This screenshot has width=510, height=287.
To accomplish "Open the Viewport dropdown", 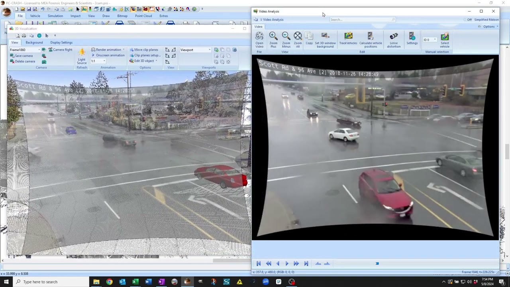I will pyautogui.click(x=210, y=50).
